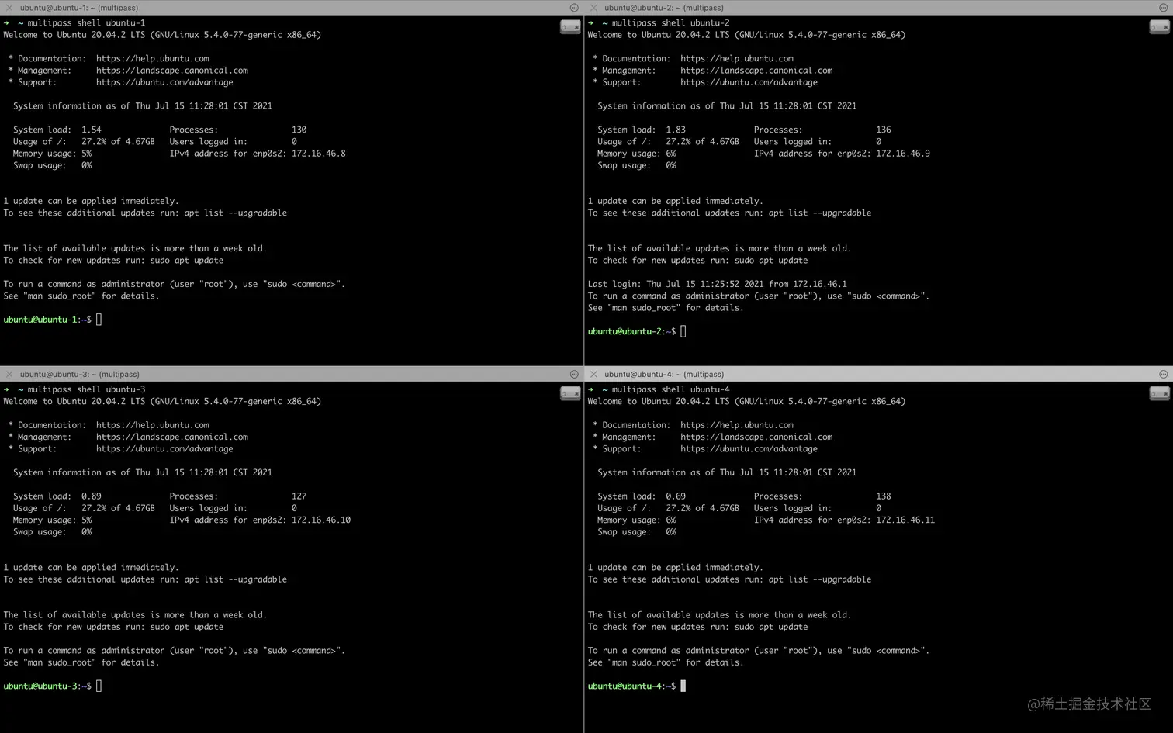Click the keyboard key badge in the ubuntu-2 pane

pyautogui.click(x=1159, y=27)
